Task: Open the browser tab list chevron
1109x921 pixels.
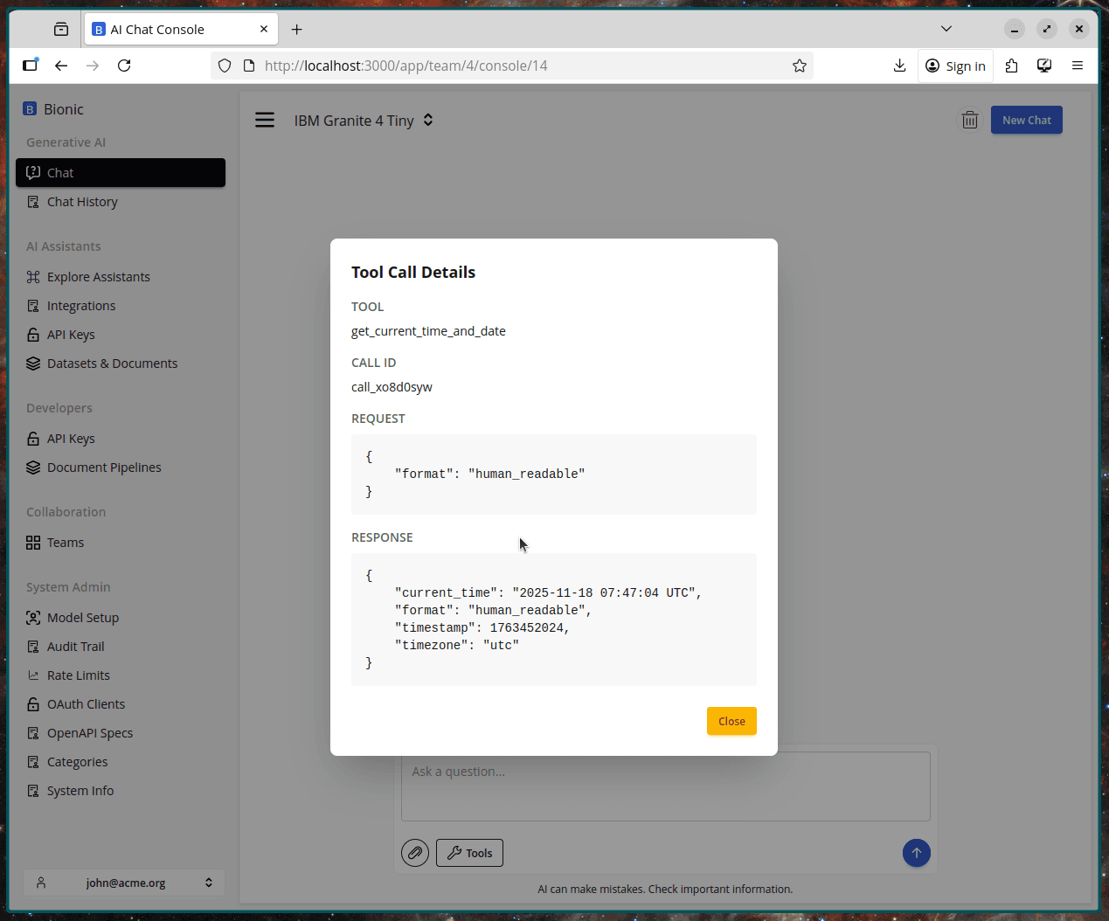Action: pyautogui.click(x=946, y=29)
